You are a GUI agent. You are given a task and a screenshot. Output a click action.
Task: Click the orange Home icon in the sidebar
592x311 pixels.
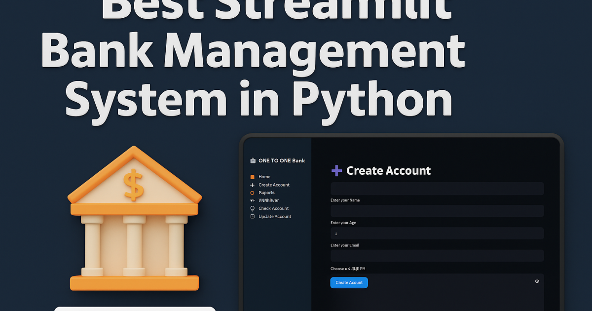(253, 176)
